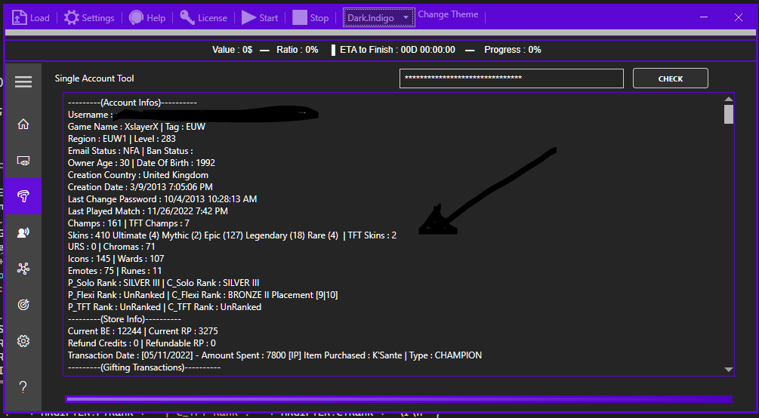Click the 'URS : 0 | Chromas : 71' line
Viewport: 759px width, 418px height.
pos(111,247)
